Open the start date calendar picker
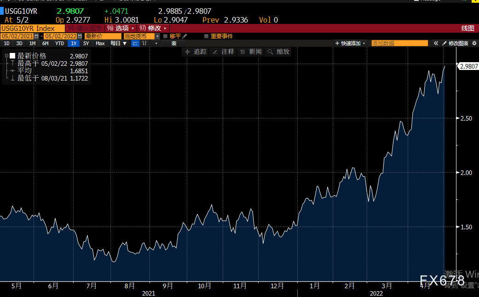The height and width of the screenshot is (297, 479). pos(37,36)
